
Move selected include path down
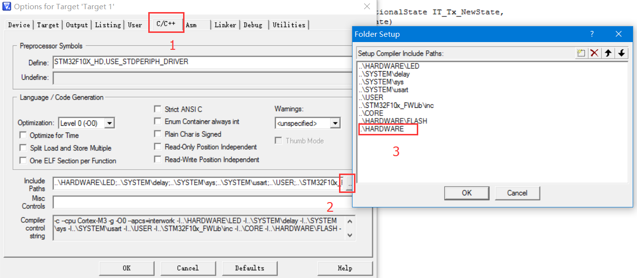point(622,53)
